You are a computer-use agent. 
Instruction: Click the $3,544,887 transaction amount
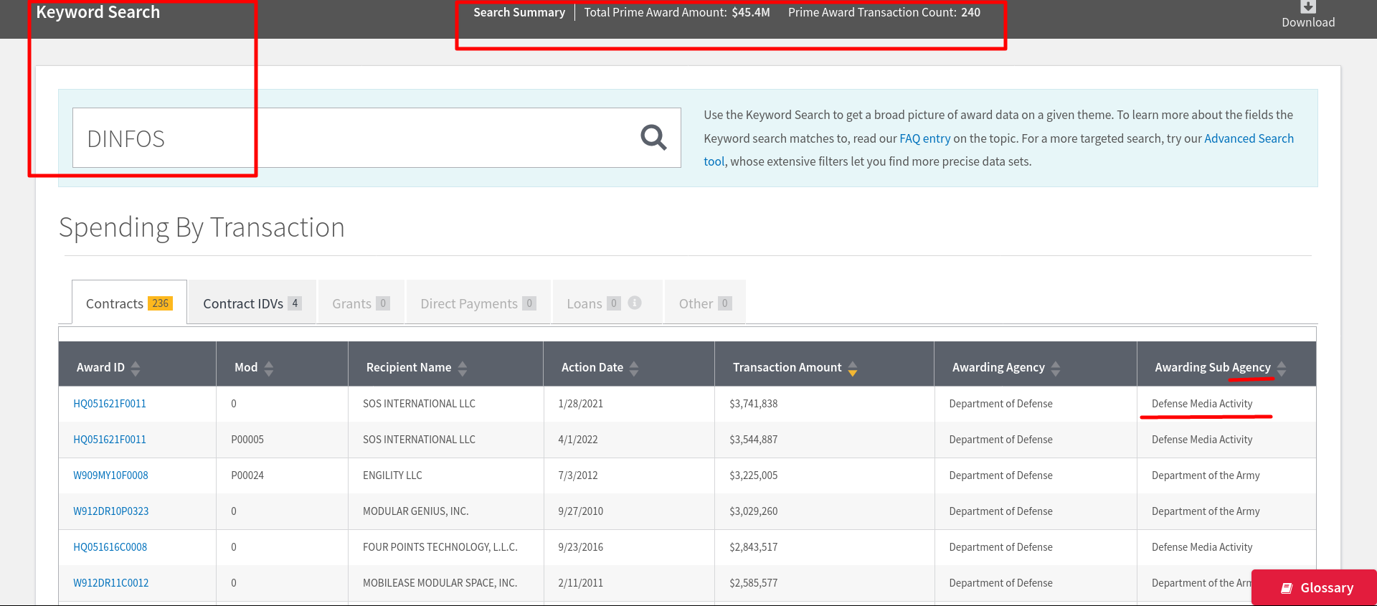click(753, 440)
